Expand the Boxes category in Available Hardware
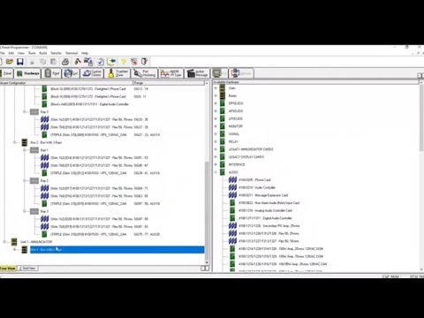This screenshot has width=424, height=318. point(216,95)
